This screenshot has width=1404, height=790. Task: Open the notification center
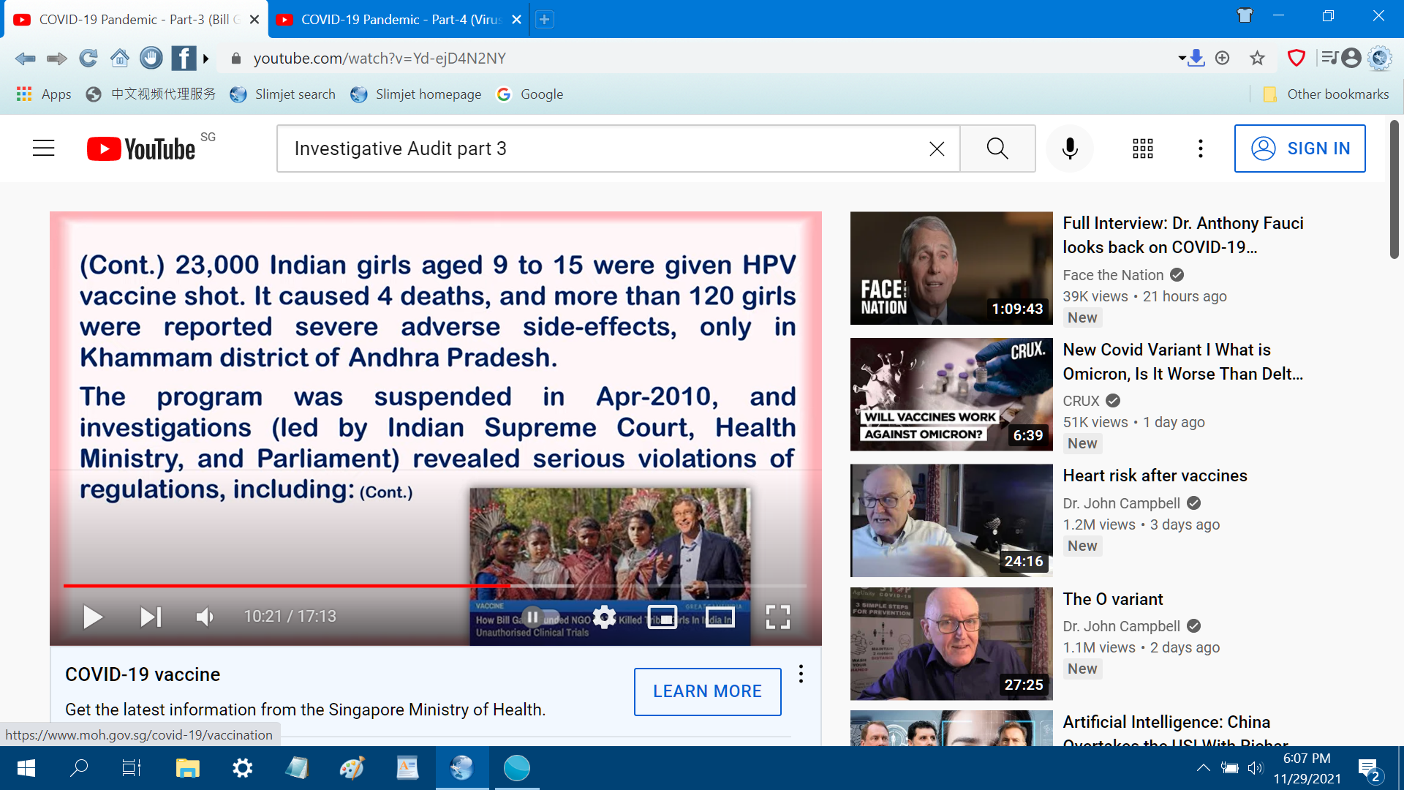pos(1369,770)
